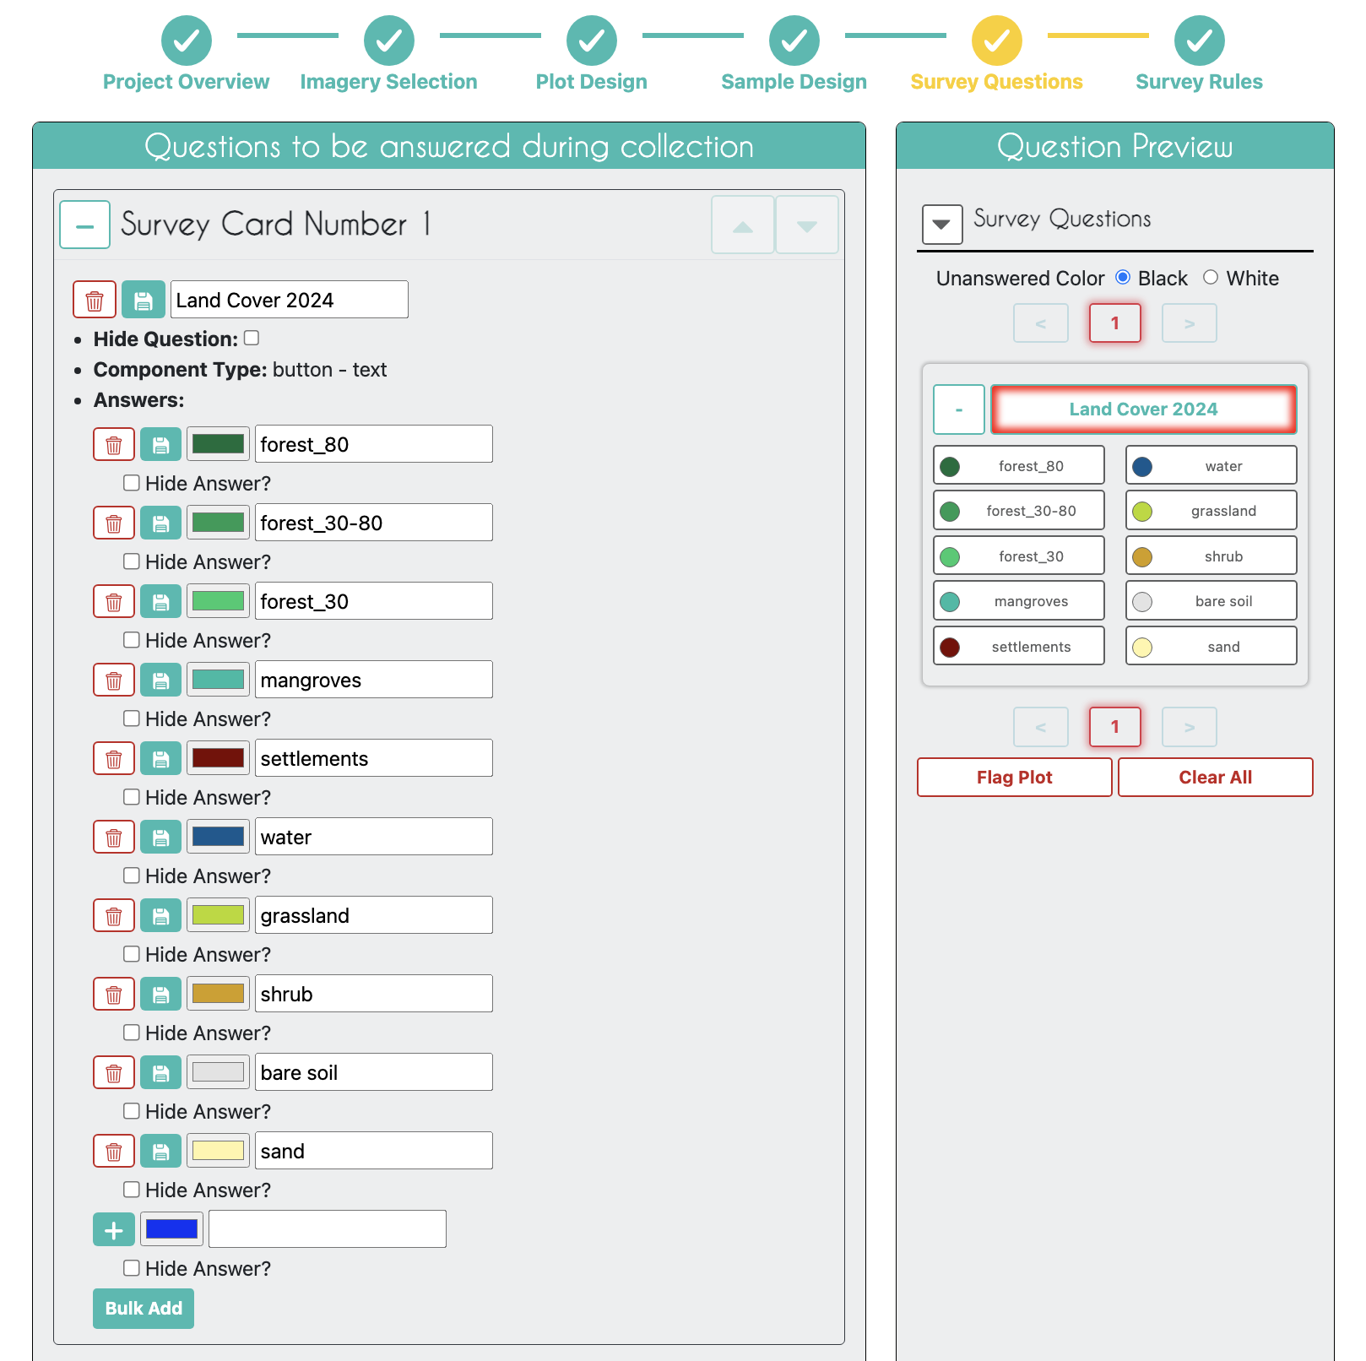
Task: Select White unanswered color option
Action: (1211, 278)
